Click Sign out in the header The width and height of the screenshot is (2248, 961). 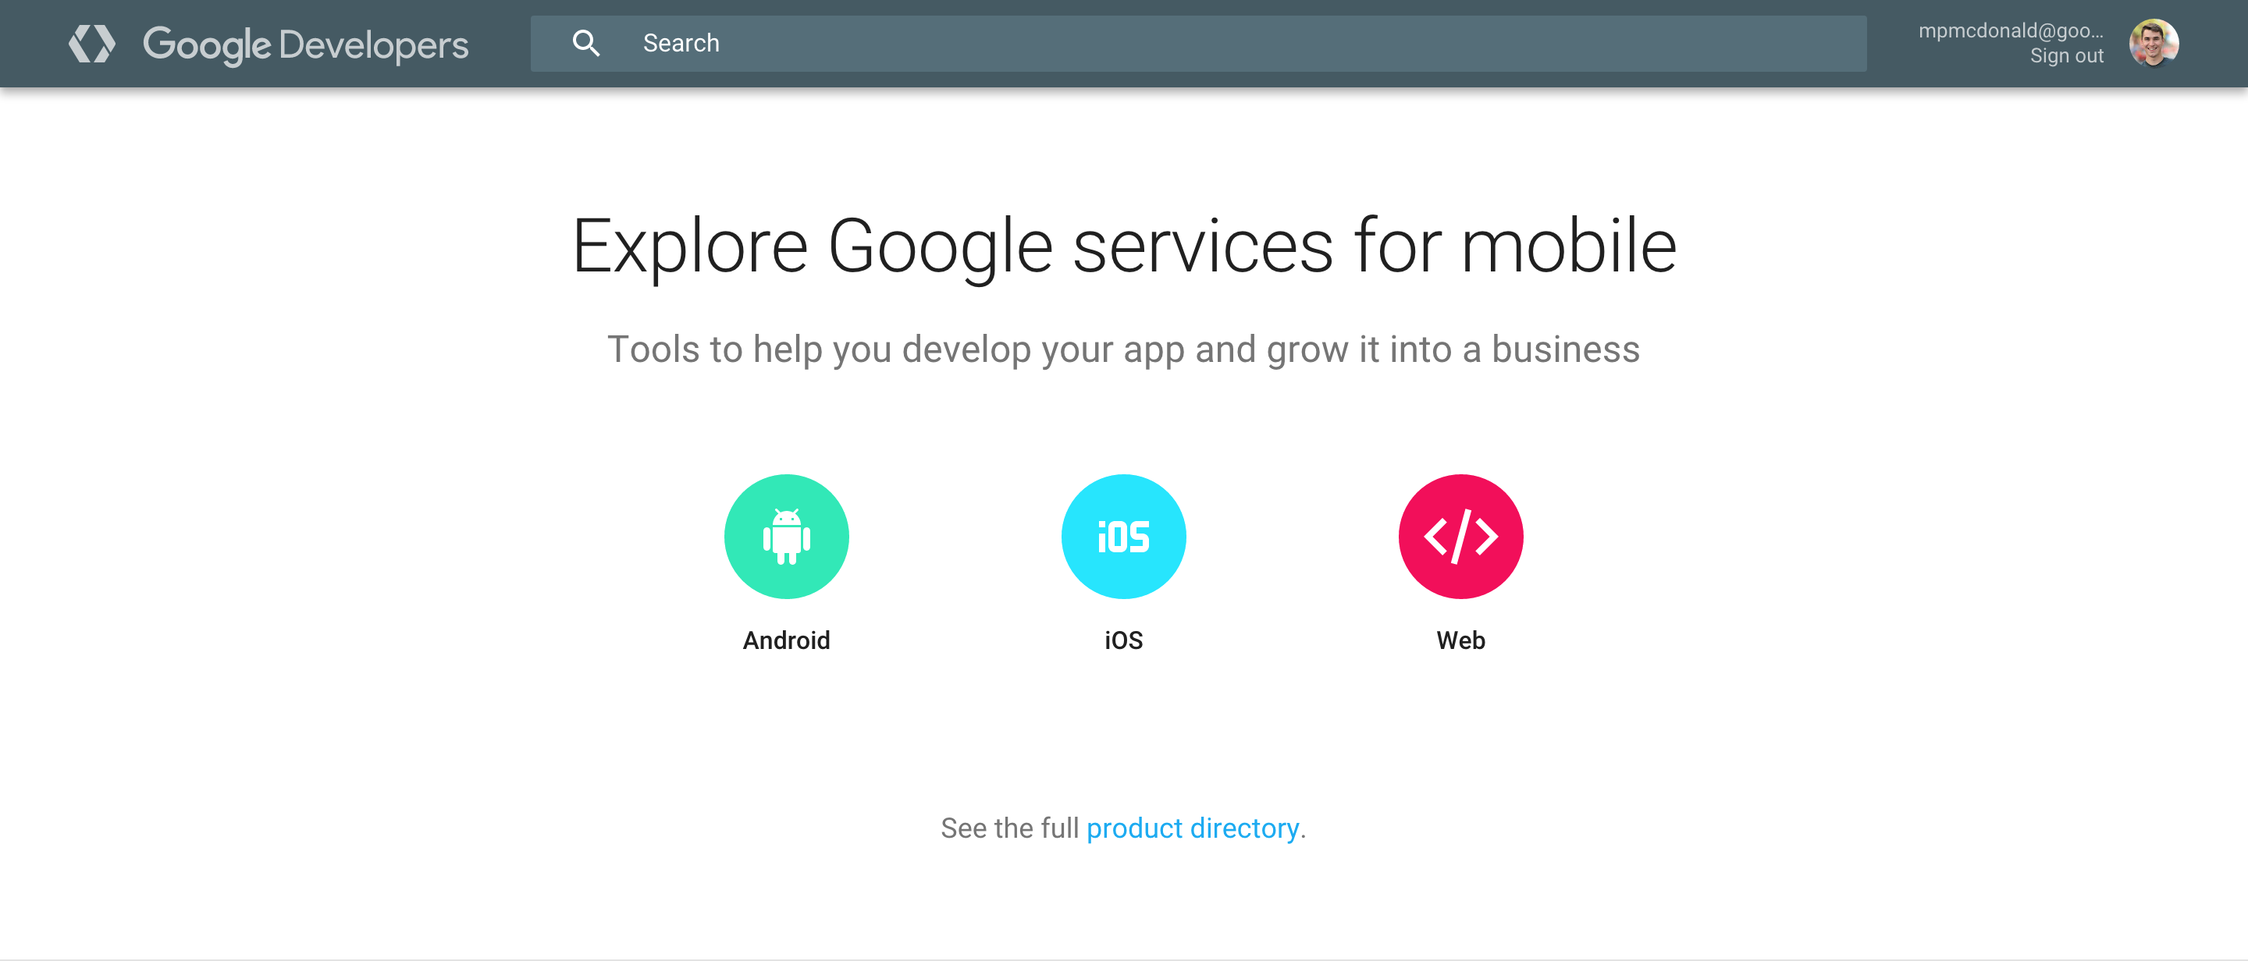[x=2065, y=56]
